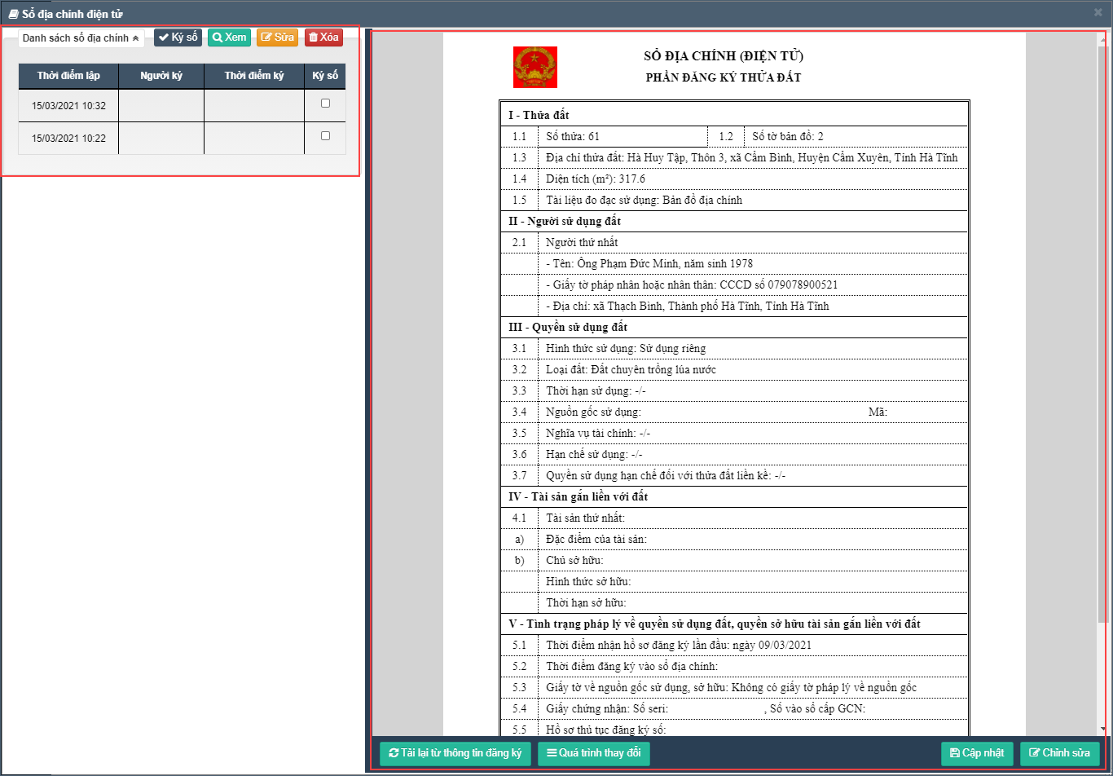This screenshot has width=1113, height=776.
Task: Select the 15/03/2021 10:32 record row
Action: [68, 106]
